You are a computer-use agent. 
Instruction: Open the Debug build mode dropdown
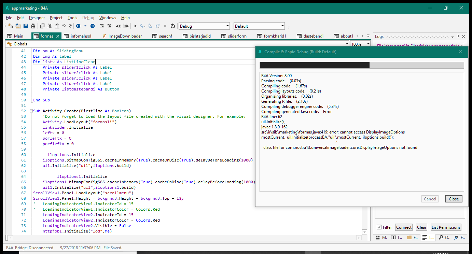pyautogui.click(x=227, y=26)
